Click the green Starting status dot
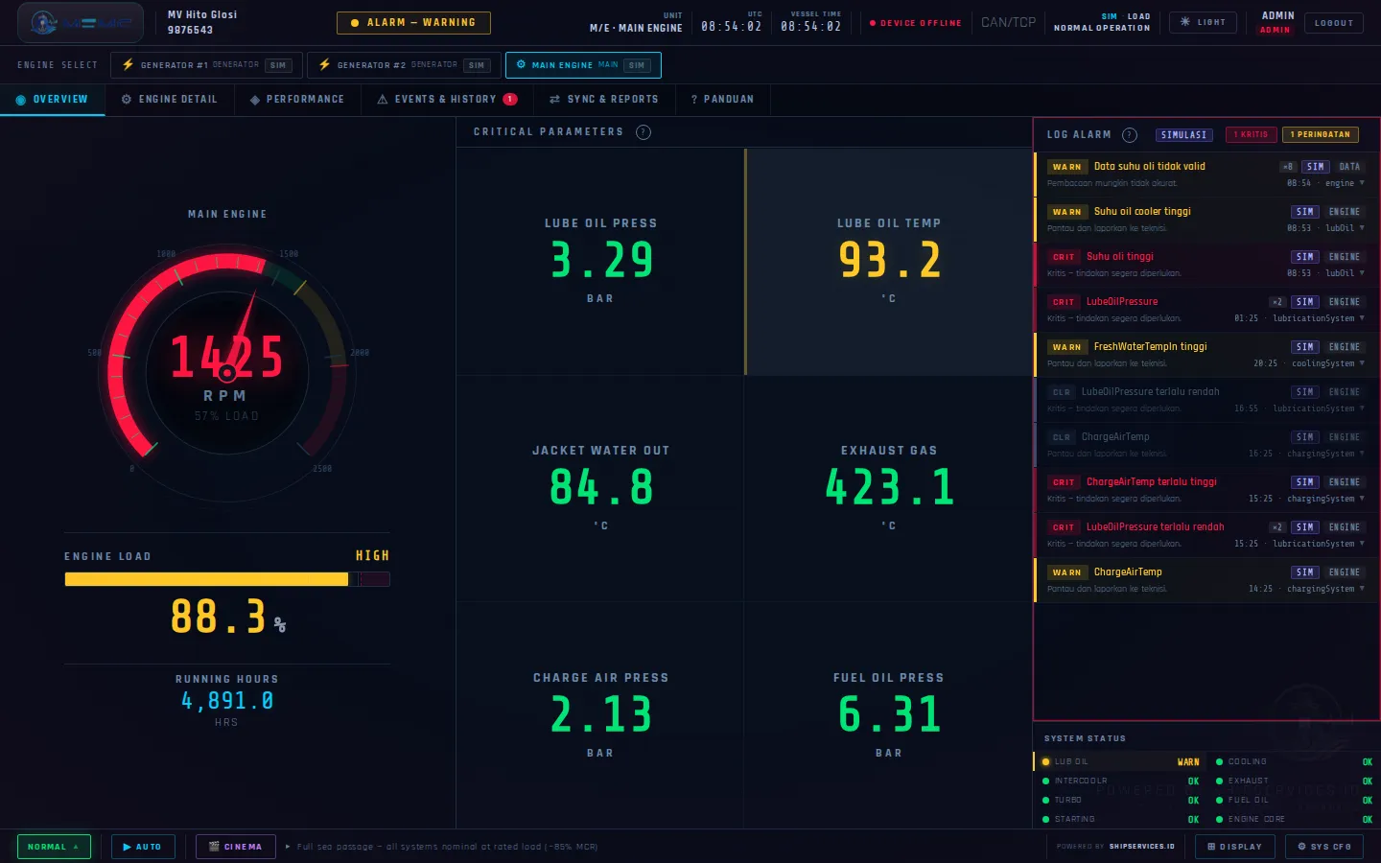 1045,820
